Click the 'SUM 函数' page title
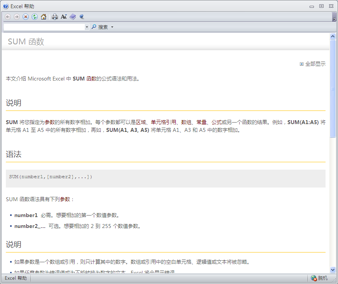This screenshot has width=338, height=284. [x=26, y=42]
